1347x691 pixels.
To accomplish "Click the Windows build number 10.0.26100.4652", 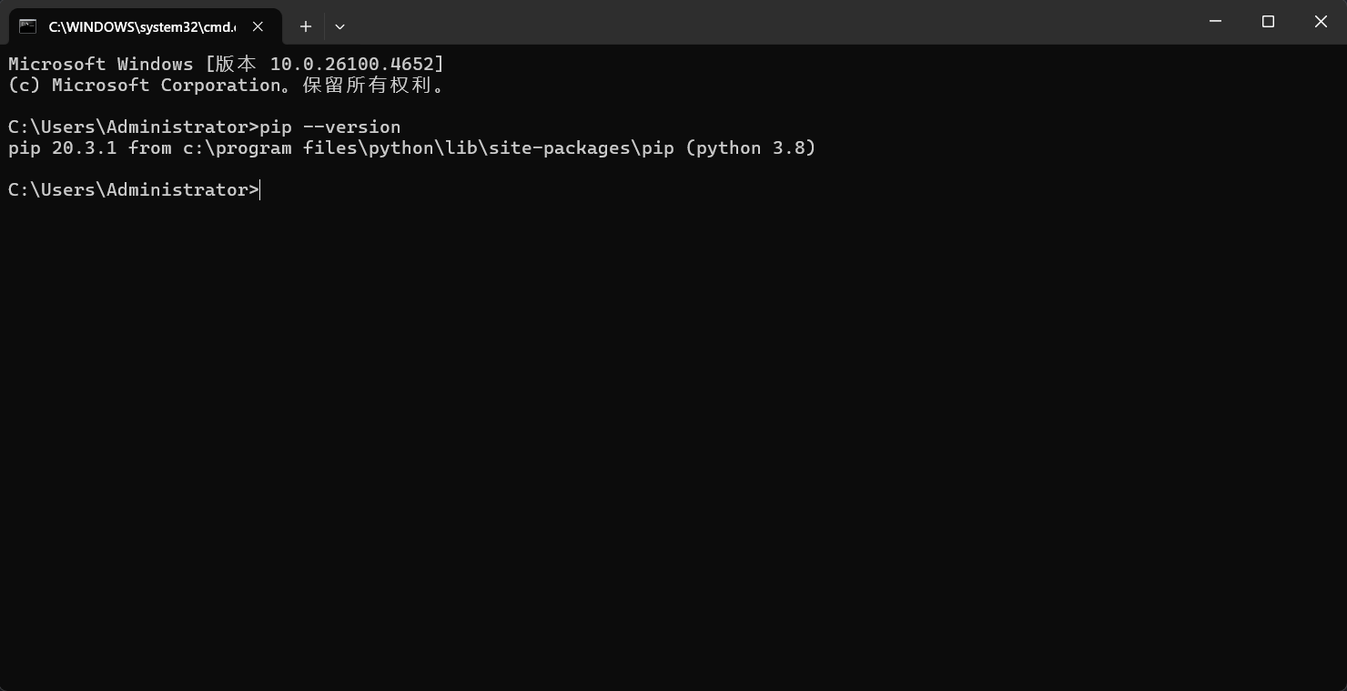I will (x=356, y=64).
